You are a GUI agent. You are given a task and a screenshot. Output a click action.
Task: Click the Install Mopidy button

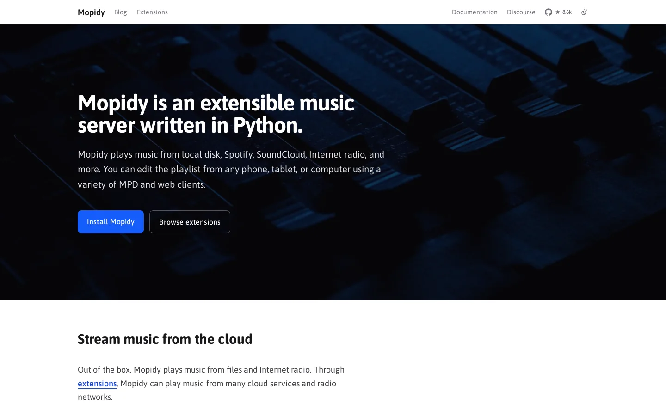pos(111,222)
